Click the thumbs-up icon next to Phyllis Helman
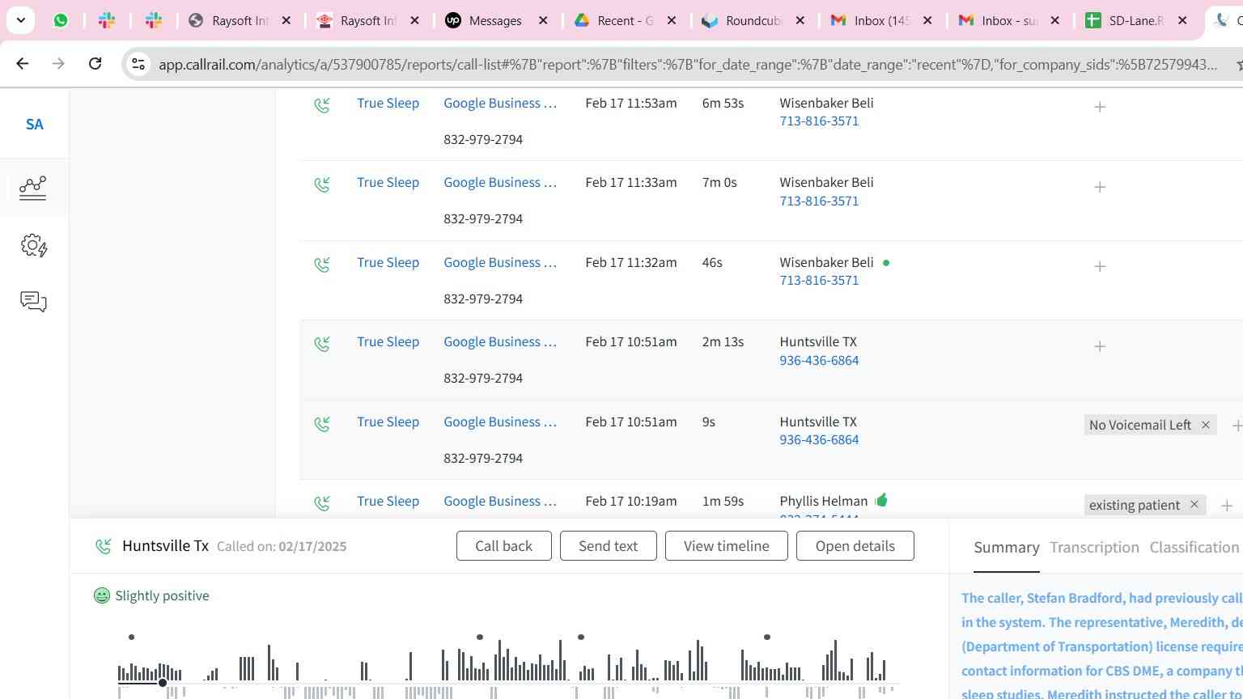Screen dimensions: 1243x699 point(881,500)
